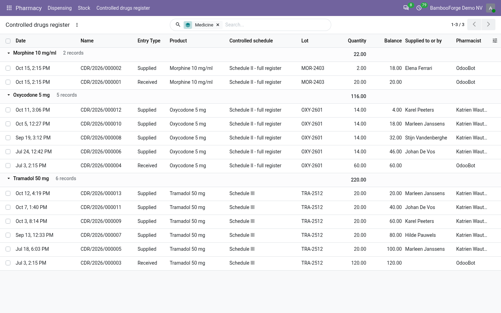Open the user avatar menu
501x313 pixels.
point(491,8)
